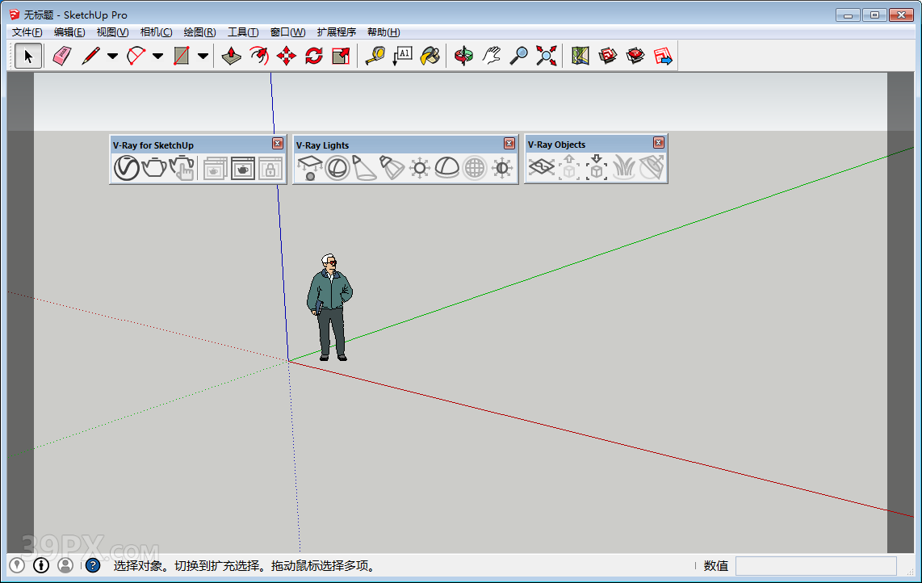Viewport: 922px width, 583px height.
Task: Expand the Arc tool dropdown
Action: pos(158,55)
